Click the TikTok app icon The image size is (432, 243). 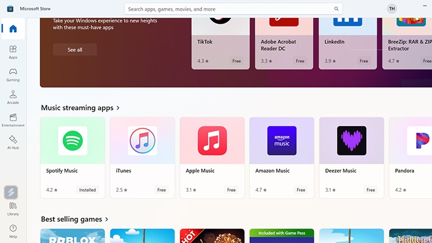click(221, 21)
